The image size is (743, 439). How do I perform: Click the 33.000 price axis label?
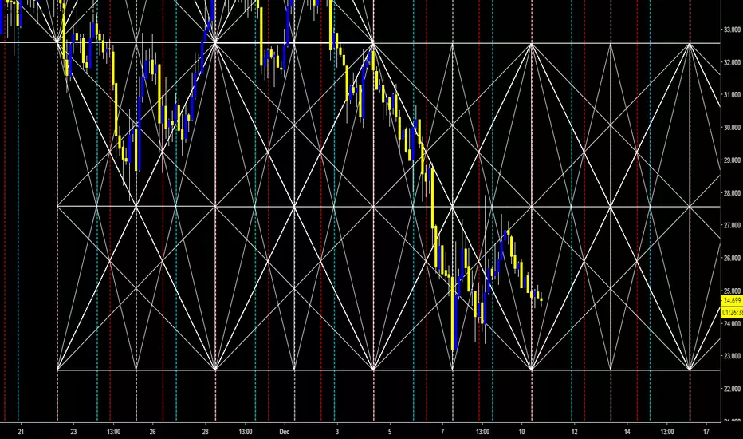[732, 30]
